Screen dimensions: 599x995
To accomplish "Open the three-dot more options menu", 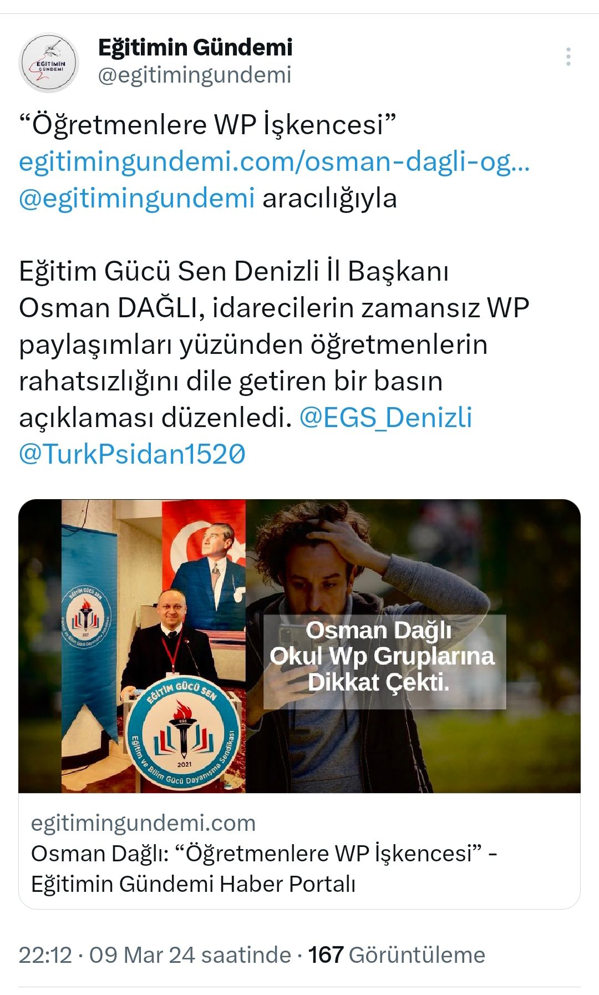I will 568,57.
